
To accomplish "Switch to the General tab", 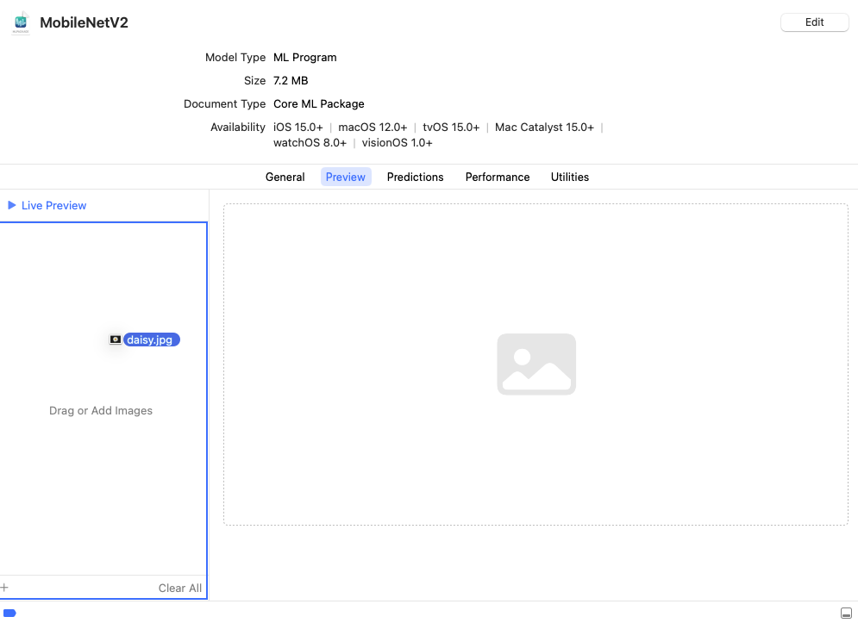I will click(x=285, y=178).
